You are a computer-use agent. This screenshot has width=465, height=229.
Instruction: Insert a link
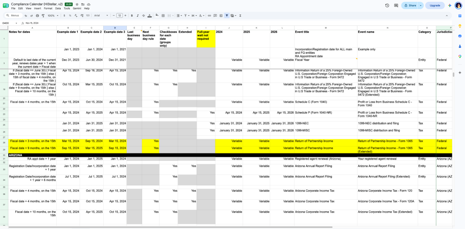[209, 16]
